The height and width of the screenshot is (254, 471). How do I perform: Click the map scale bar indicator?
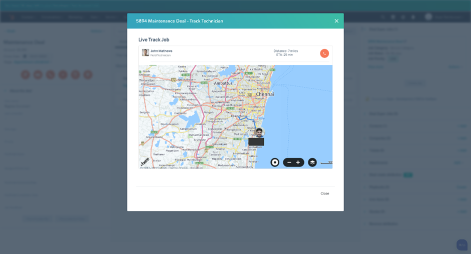click(x=326, y=162)
